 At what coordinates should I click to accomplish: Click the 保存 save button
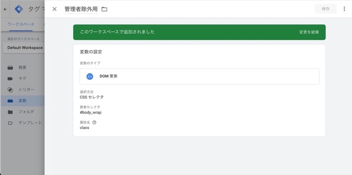(x=326, y=9)
